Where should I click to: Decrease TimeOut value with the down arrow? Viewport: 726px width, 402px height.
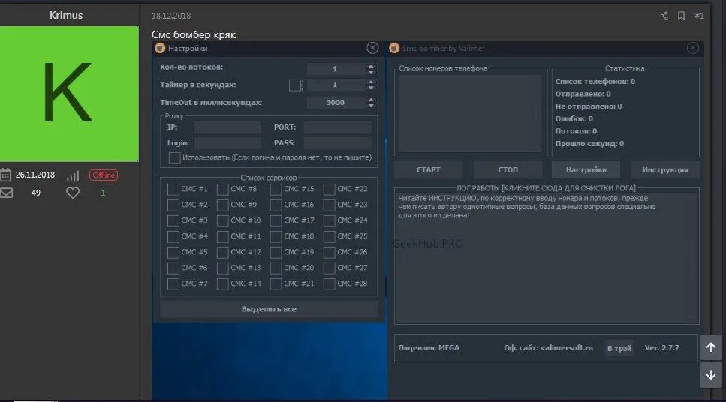370,106
